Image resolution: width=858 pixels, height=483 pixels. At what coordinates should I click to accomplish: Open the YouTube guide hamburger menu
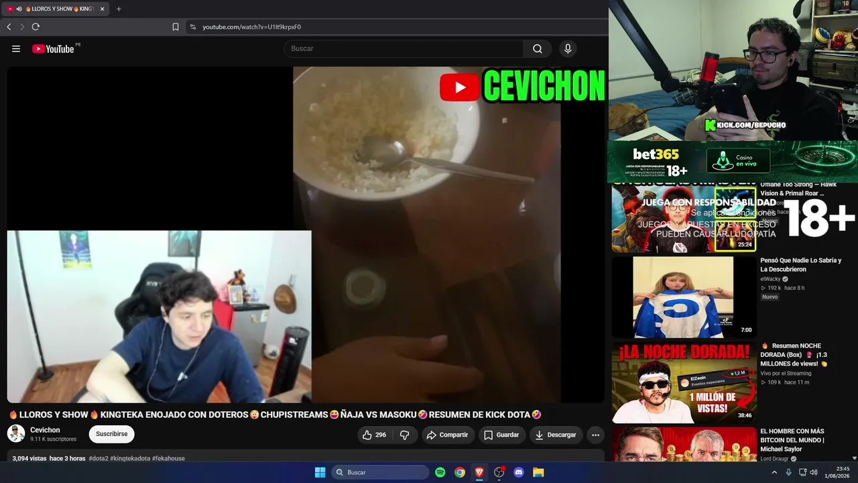click(x=16, y=48)
